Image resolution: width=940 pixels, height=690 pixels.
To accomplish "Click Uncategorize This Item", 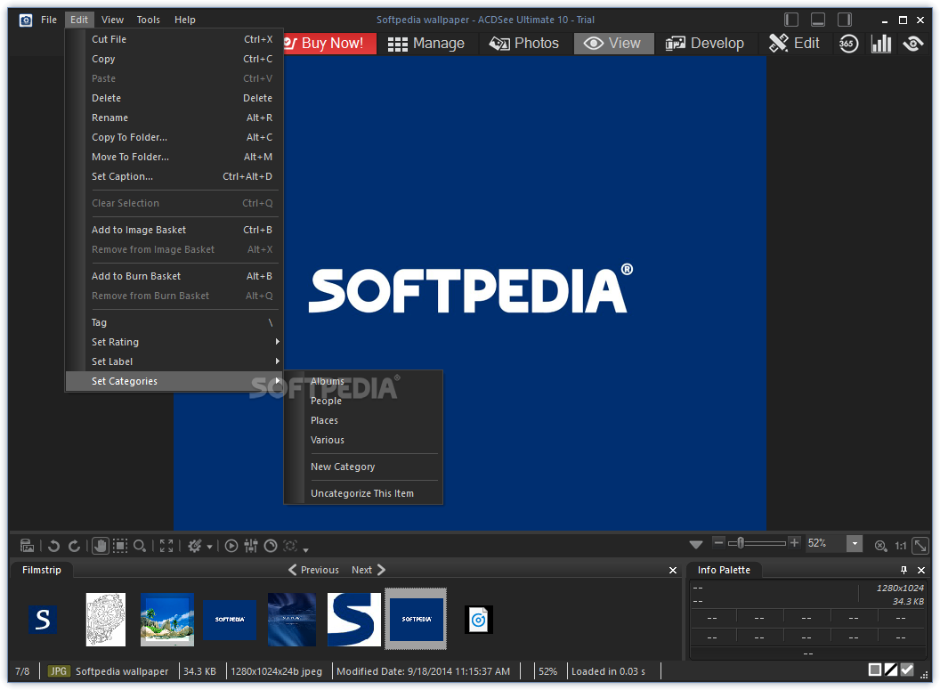I will [x=363, y=492].
